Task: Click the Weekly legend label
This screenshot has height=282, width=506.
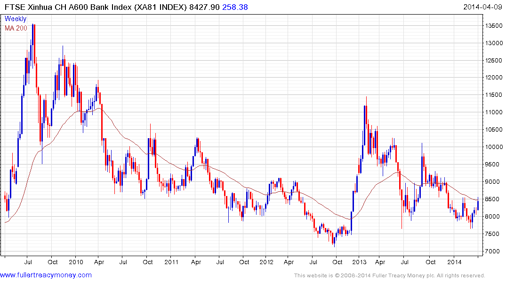Action: pos(16,19)
